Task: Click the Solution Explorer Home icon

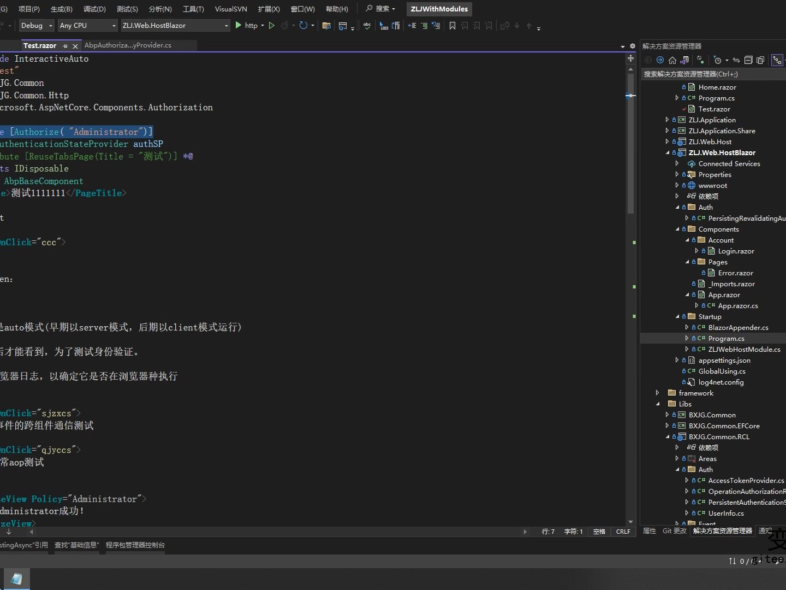Action: [x=672, y=60]
